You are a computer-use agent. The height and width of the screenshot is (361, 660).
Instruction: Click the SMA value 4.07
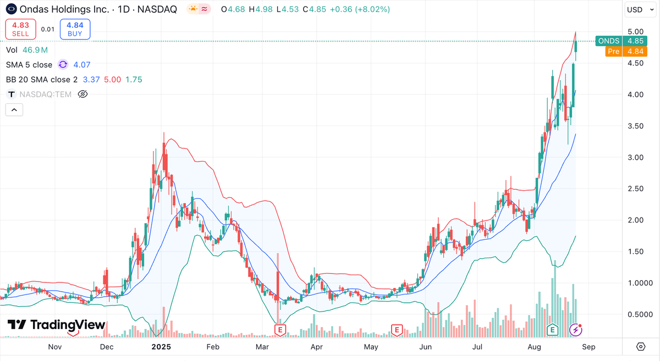(82, 64)
